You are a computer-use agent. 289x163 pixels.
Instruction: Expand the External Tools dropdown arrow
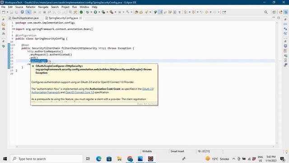coord(116,12)
